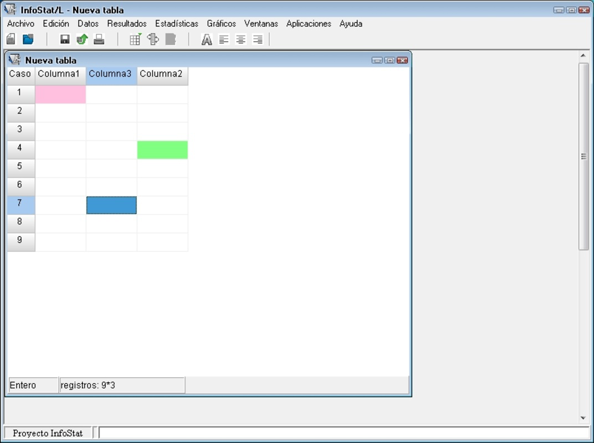Click the scrollbar down arrow

point(583,418)
